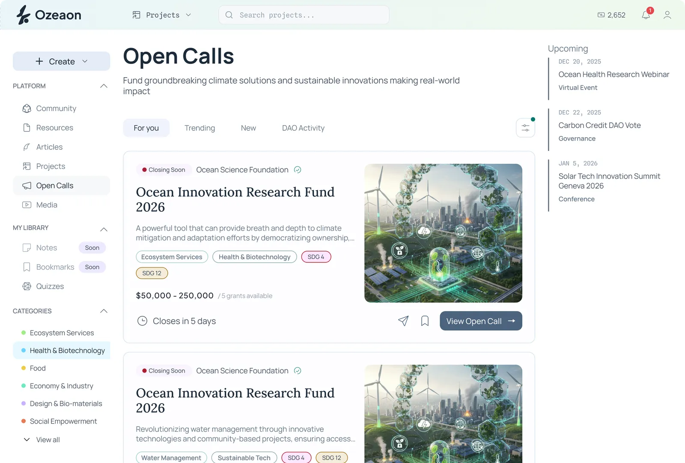
Task: Expand View all categories
Action: [x=42, y=440]
